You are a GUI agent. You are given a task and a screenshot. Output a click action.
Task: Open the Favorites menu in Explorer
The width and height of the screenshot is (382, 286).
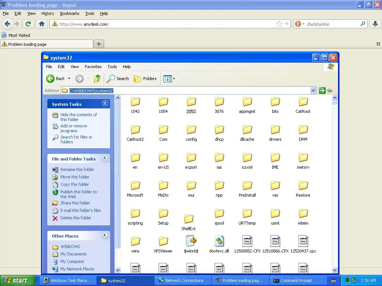(93, 67)
